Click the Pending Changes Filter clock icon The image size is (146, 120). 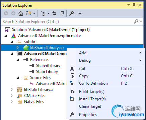point(43,13)
